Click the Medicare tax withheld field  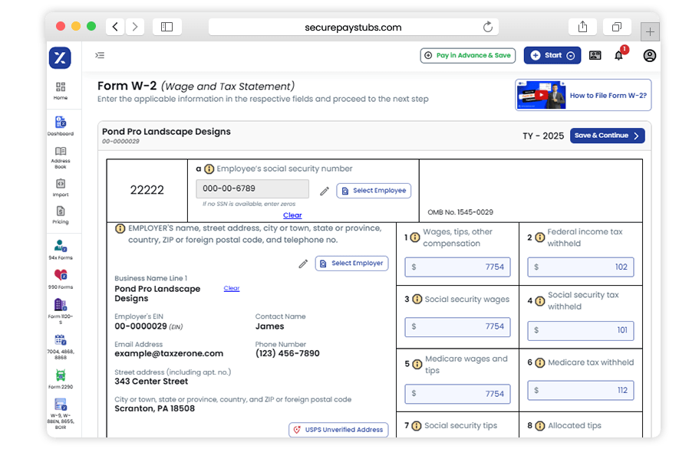click(580, 390)
